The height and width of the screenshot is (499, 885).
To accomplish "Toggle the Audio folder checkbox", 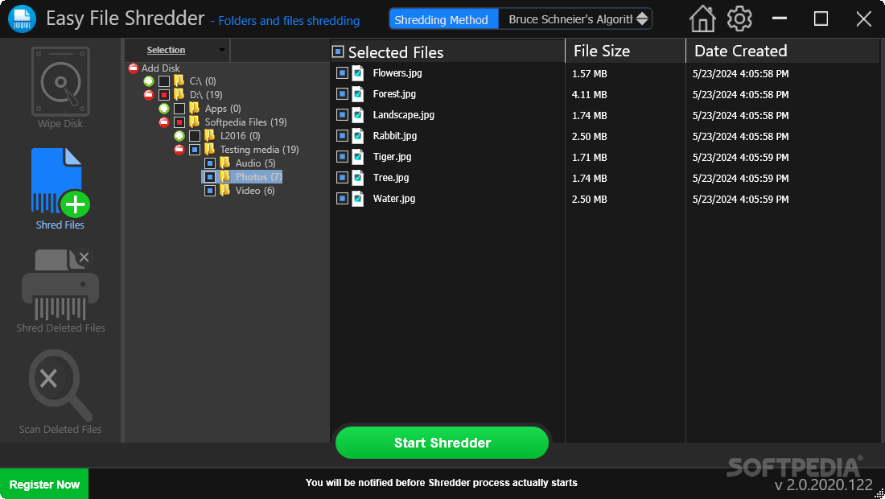I will tap(209, 163).
